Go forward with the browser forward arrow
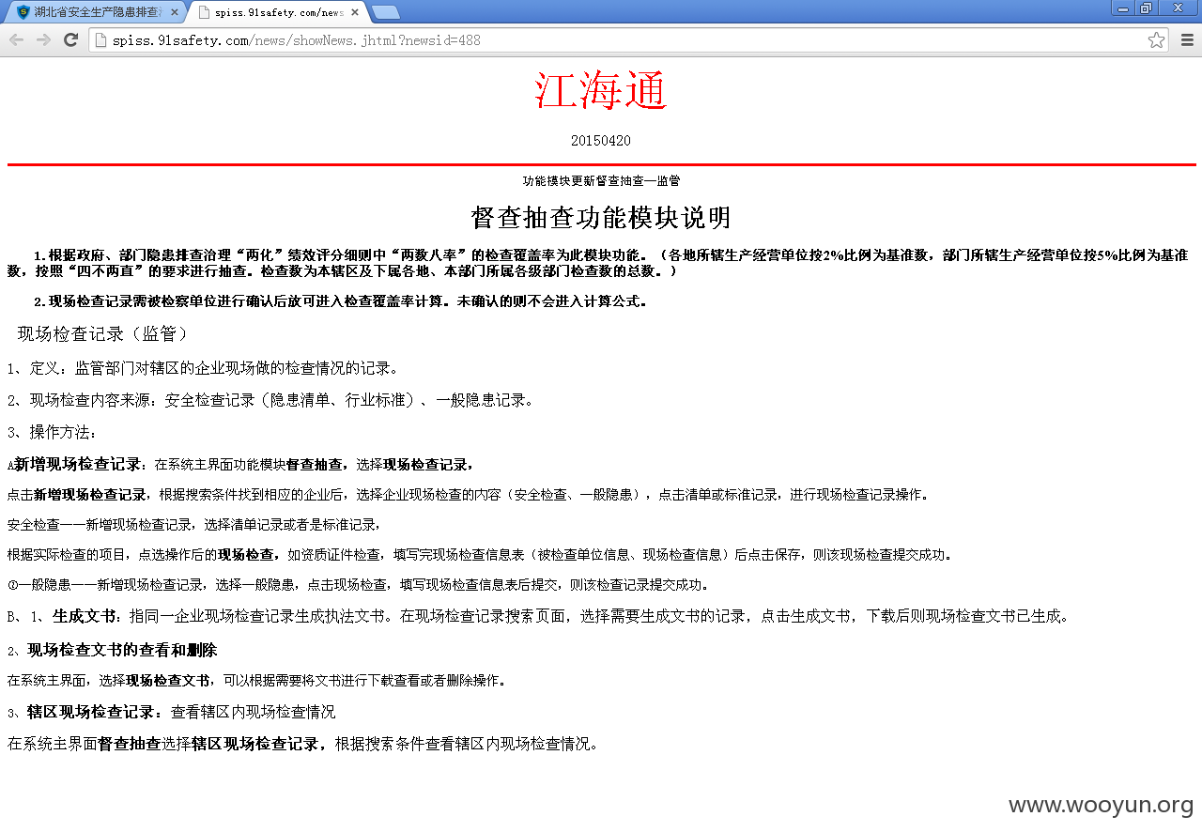The height and width of the screenshot is (832, 1202). 43,39
